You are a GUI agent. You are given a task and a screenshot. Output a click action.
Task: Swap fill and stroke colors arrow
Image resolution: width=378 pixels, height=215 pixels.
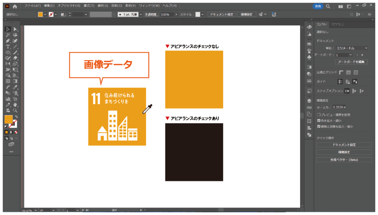tap(16, 117)
